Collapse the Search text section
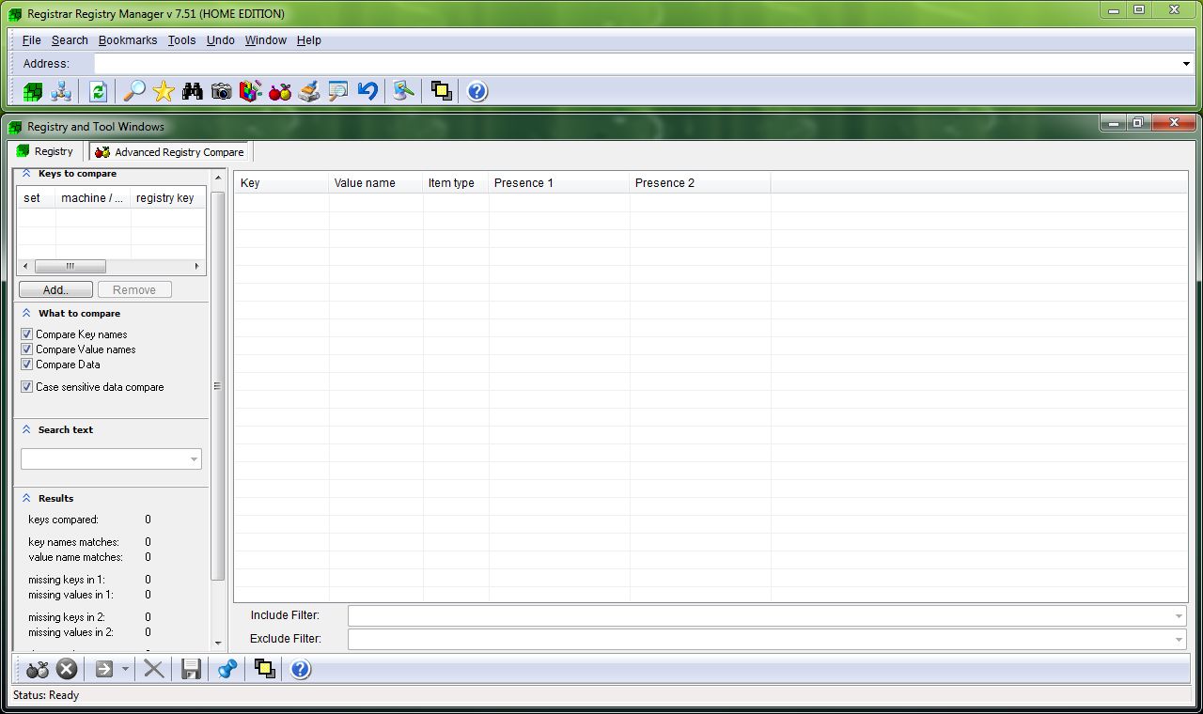1203x714 pixels. click(26, 429)
